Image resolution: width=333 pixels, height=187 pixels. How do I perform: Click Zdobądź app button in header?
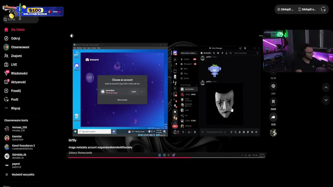(x=307, y=9)
